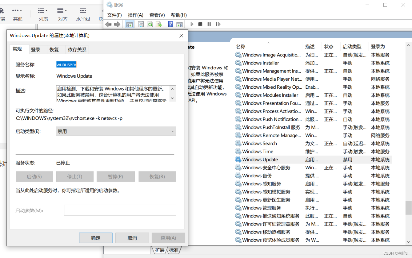Select the Windows 移动热点服务 row
412x258 pixels.
313,232
